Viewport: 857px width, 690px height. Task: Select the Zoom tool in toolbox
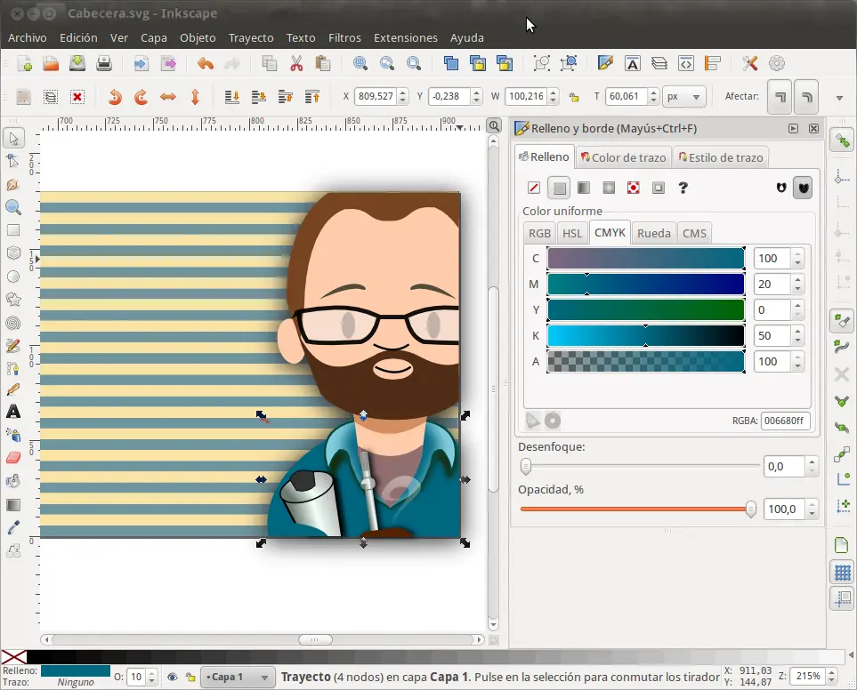click(x=13, y=207)
